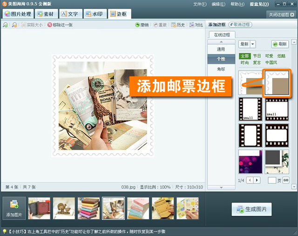Select the 可爱 (cute) filter tag
The height and width of the screenshot is (236, 298).
[270, 56]
